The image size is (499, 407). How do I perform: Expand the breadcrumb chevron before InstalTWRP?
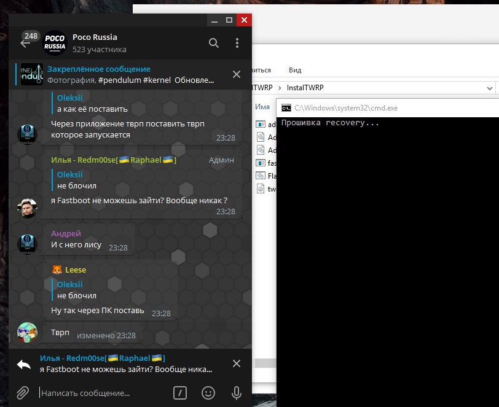(x=280, y=88)
